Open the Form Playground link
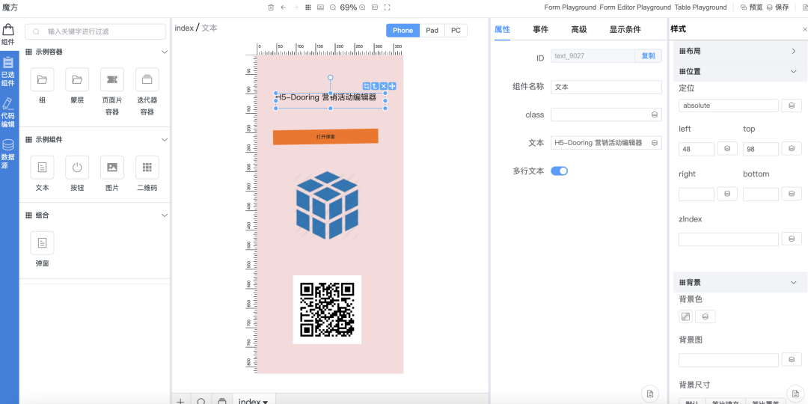The image size is (808, 404). [x=570, y=7]
